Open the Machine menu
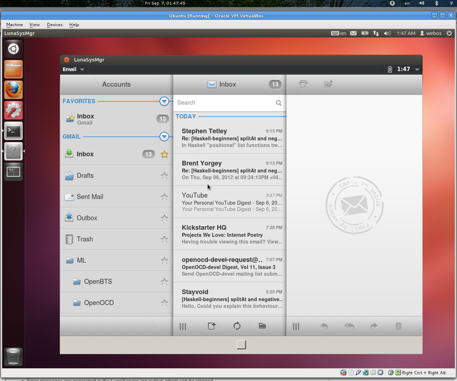Image resolution: width=457 pixels, height=381 pixels. coord(14,25)
